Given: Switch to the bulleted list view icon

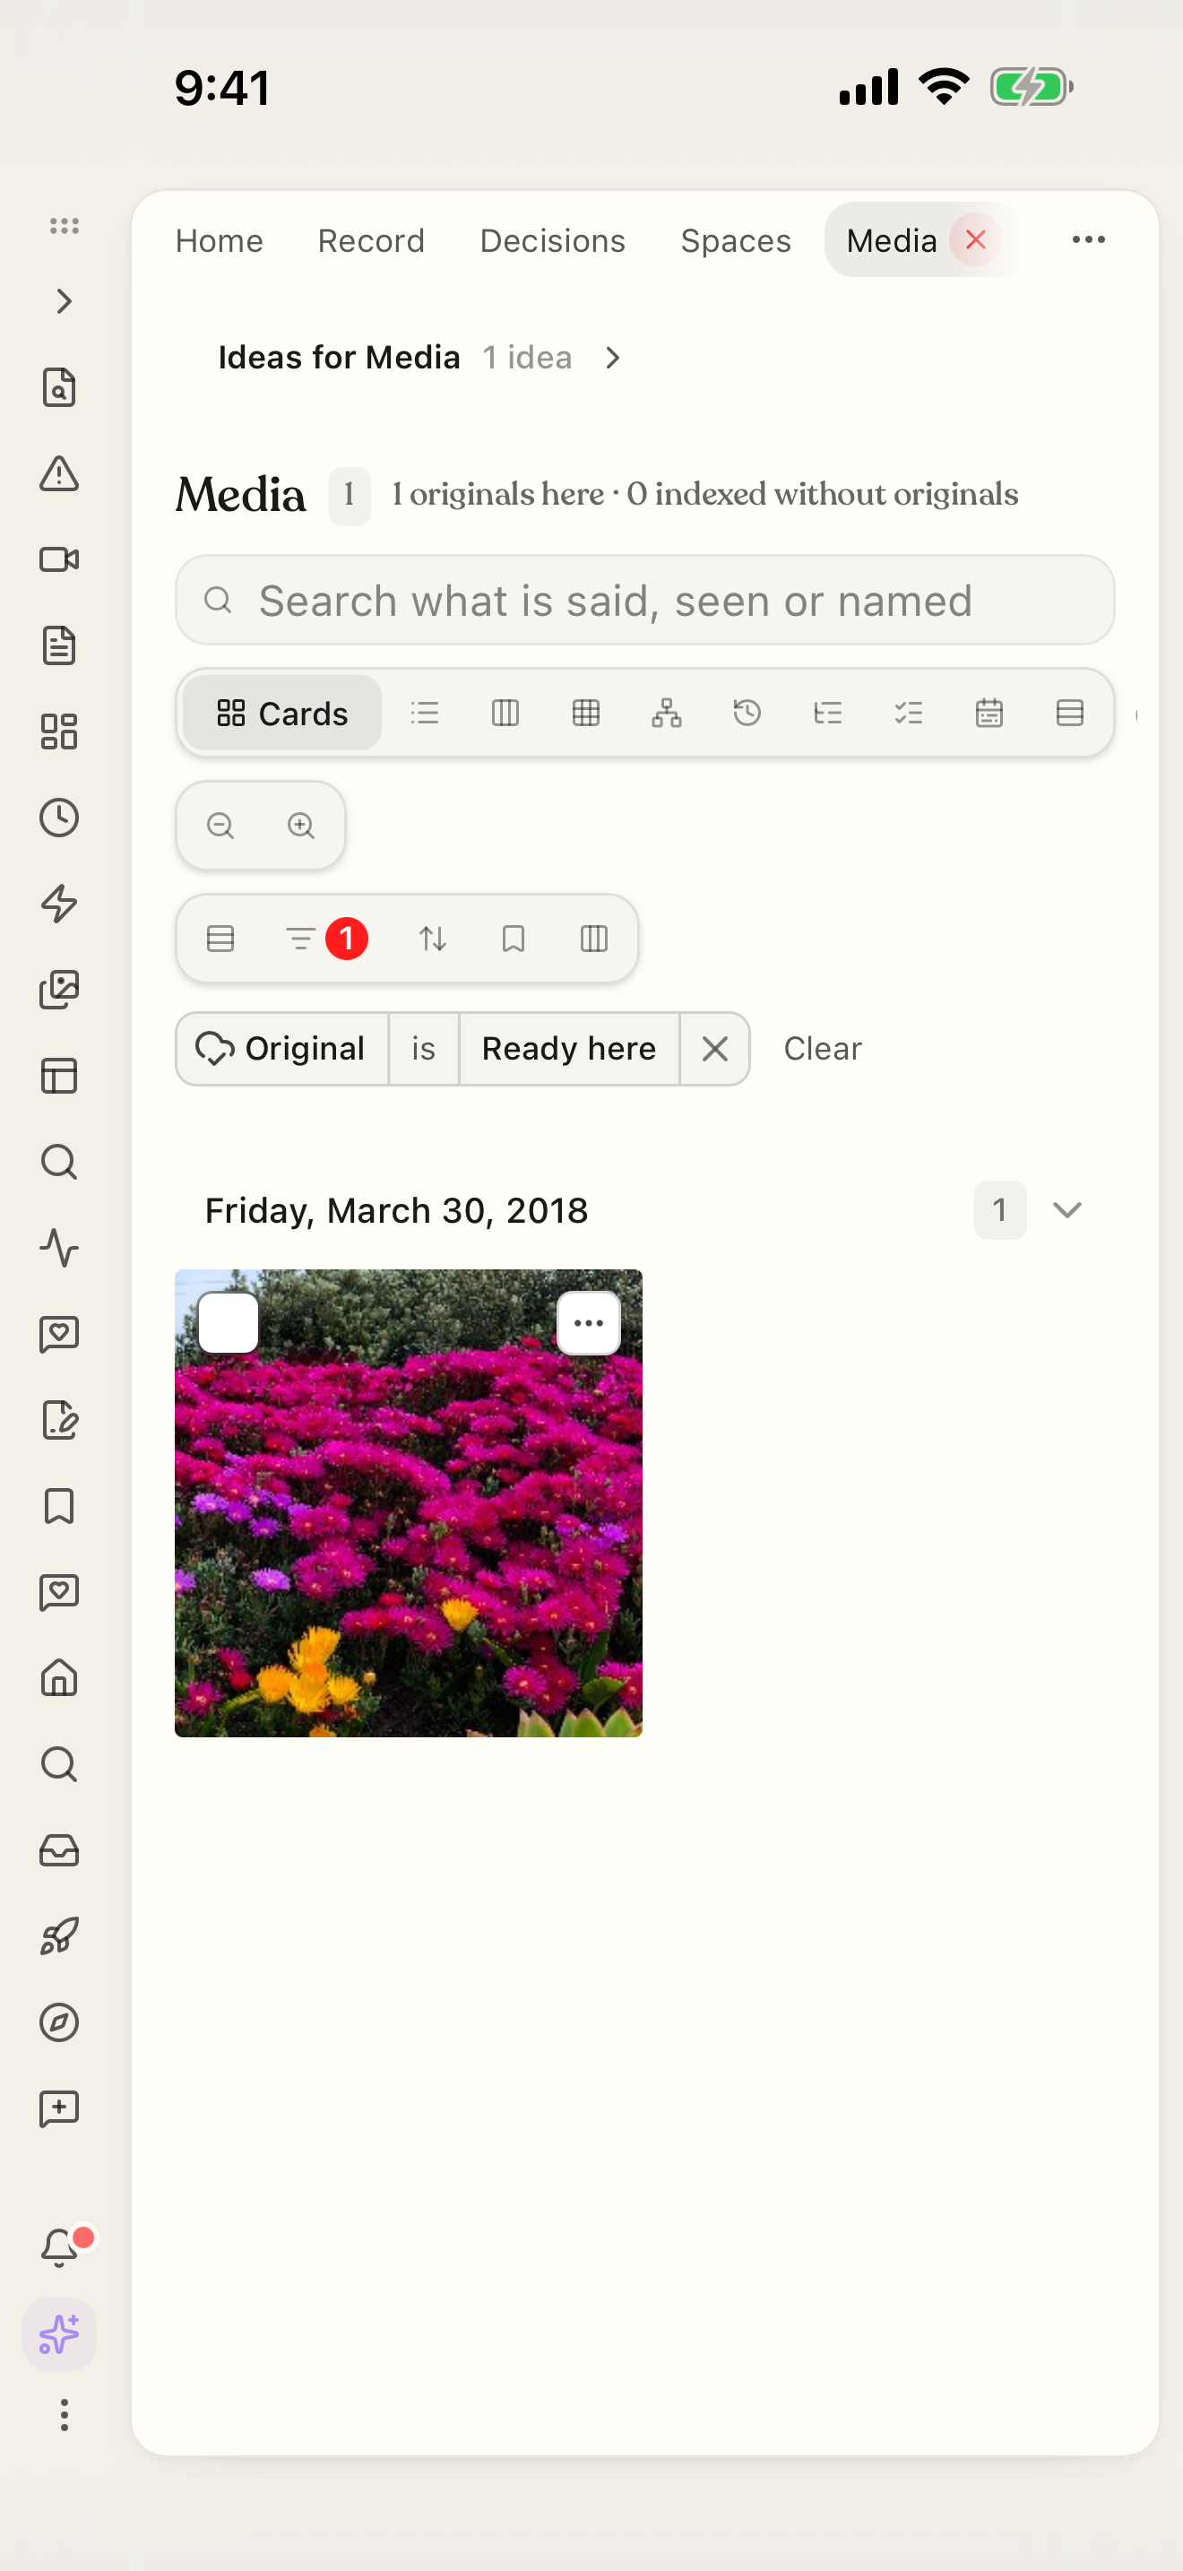Looking at the screenshot, I should pos(425,713).
